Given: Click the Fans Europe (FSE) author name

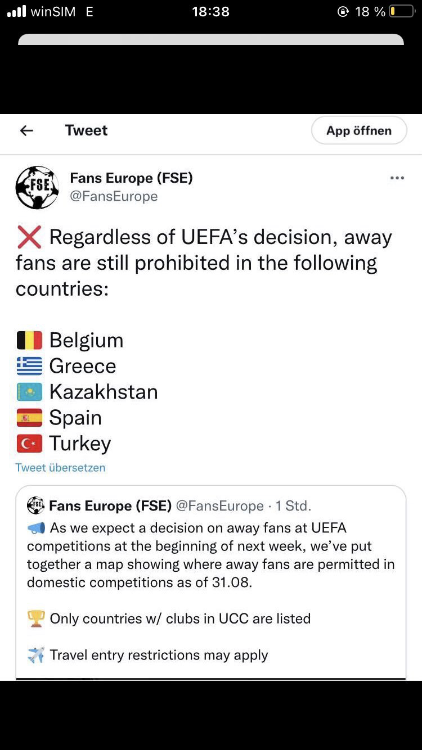Looking at the screenshot, I should click(x=131, y=178).
